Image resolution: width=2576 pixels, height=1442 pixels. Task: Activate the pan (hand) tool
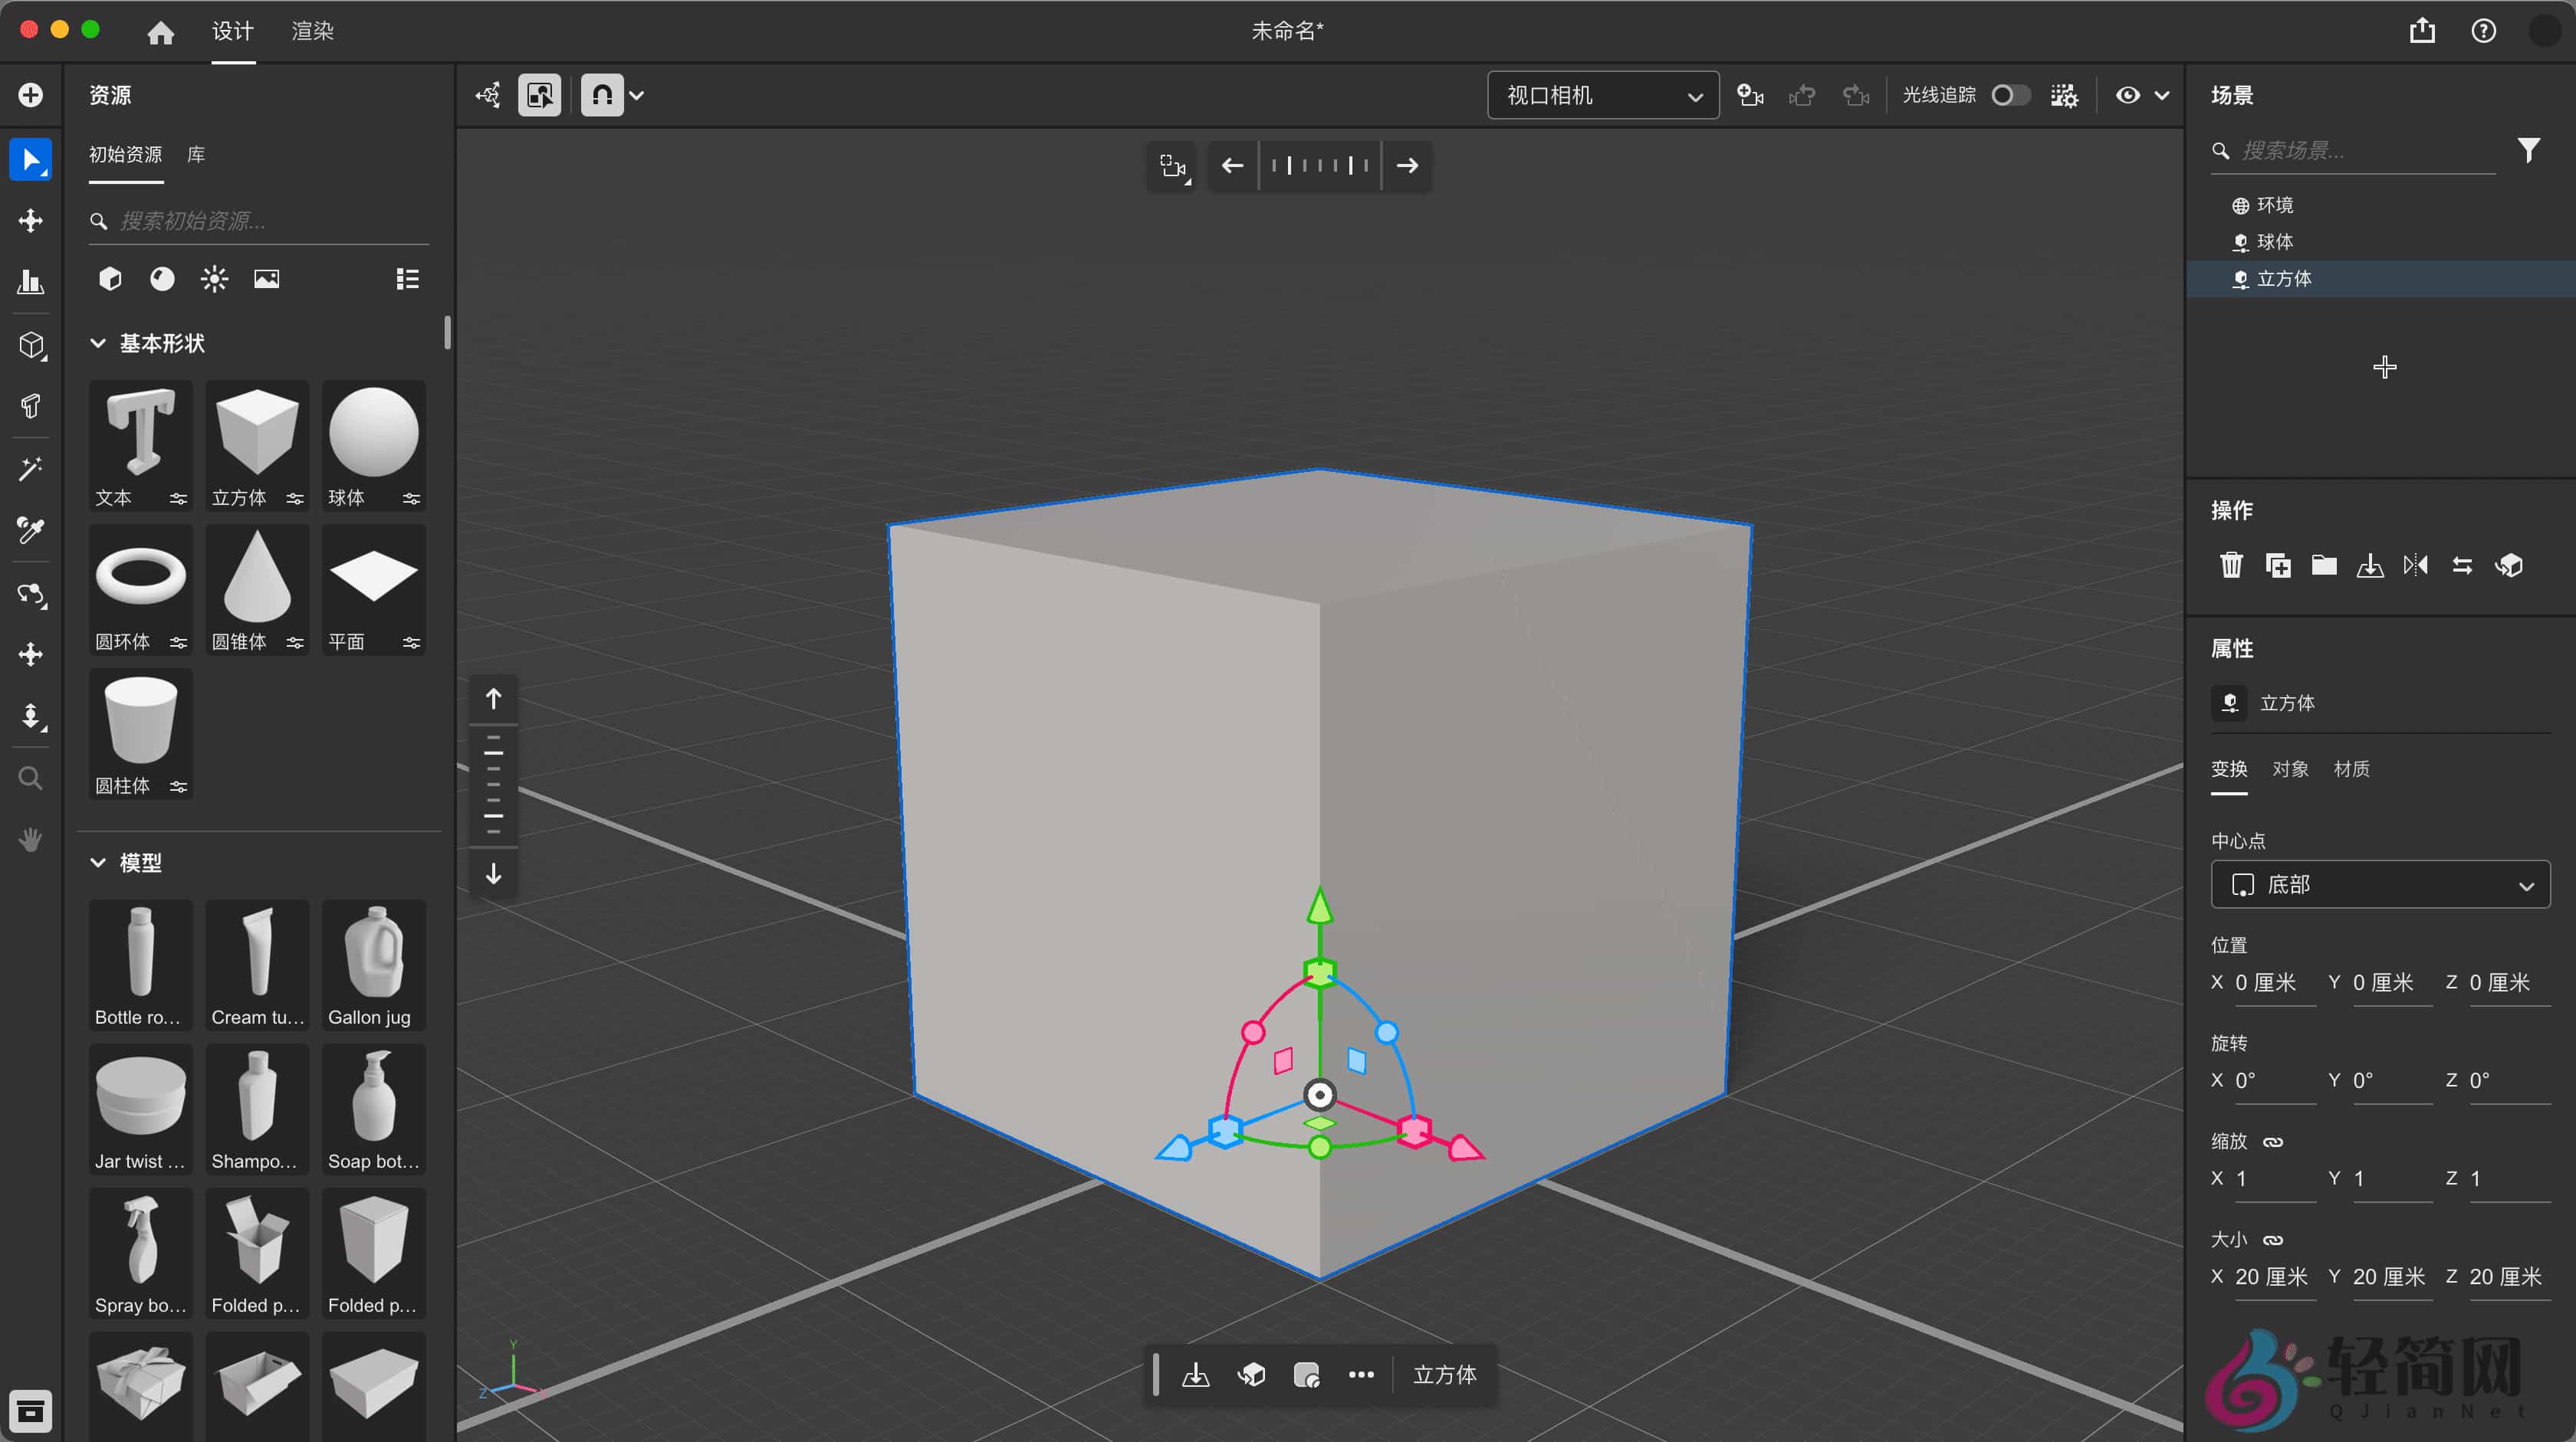(x=31, y=840)
